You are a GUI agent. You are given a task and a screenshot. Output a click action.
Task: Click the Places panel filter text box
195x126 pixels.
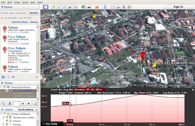coord(16,103)
